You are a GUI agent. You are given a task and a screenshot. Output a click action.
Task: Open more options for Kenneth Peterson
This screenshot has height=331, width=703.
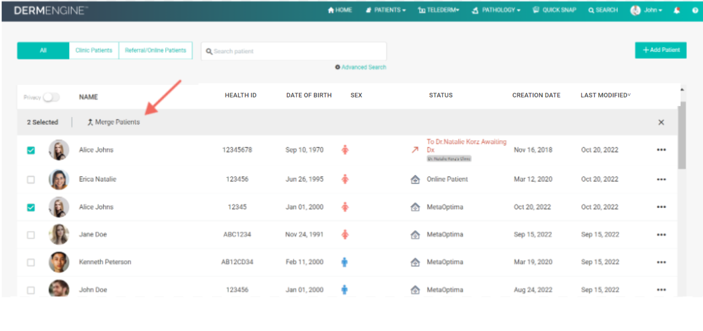[x=661, y=262]
